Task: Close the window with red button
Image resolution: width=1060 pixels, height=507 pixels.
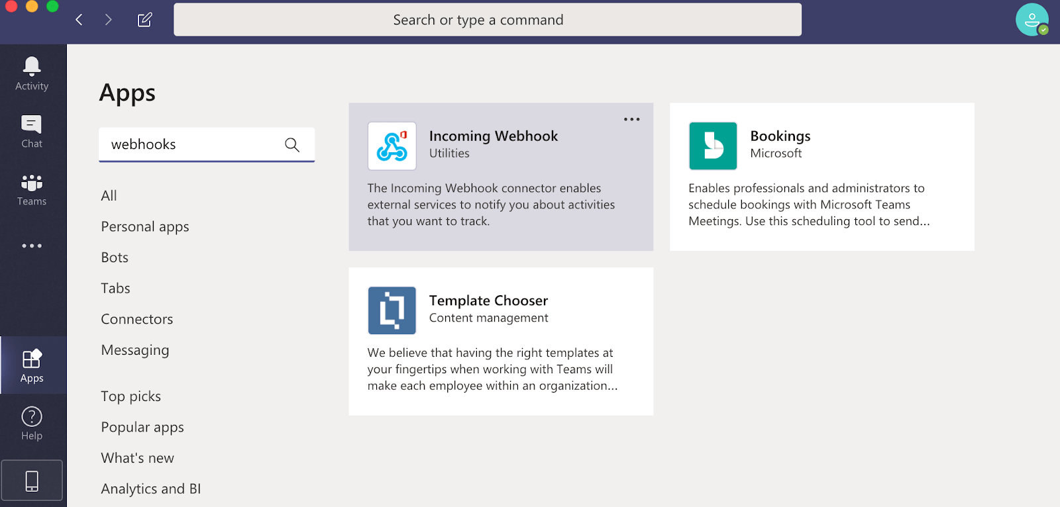Action: click(11, 6)
